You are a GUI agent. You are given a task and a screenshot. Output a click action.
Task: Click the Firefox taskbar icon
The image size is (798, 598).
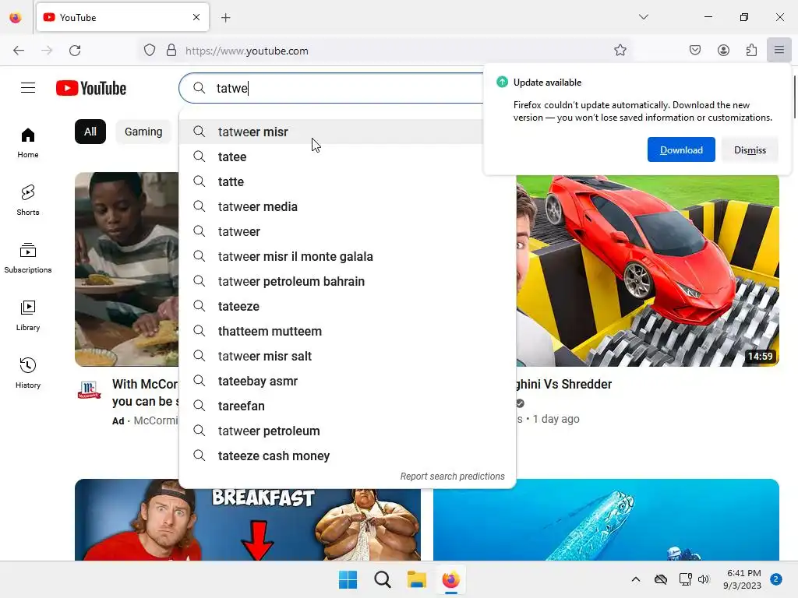tap(451, 579)
